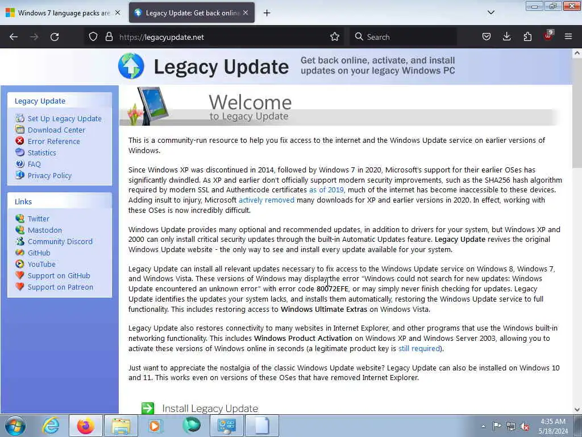Switch to Windows 7 language packs tab
Viewport: 582px width, 437px height.
click(x=64, y=13)
